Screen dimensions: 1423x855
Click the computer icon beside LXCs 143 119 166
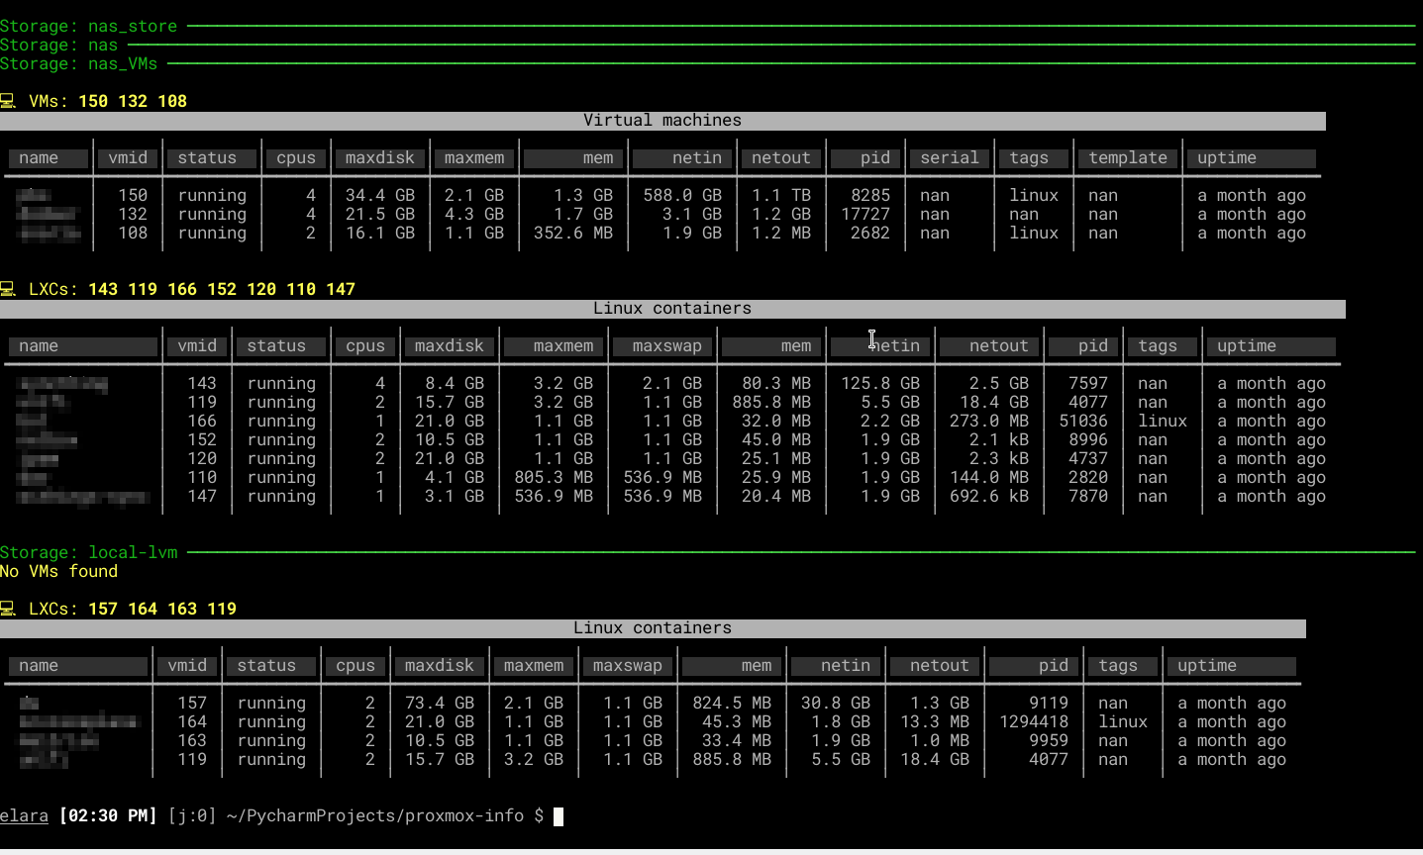7,289
